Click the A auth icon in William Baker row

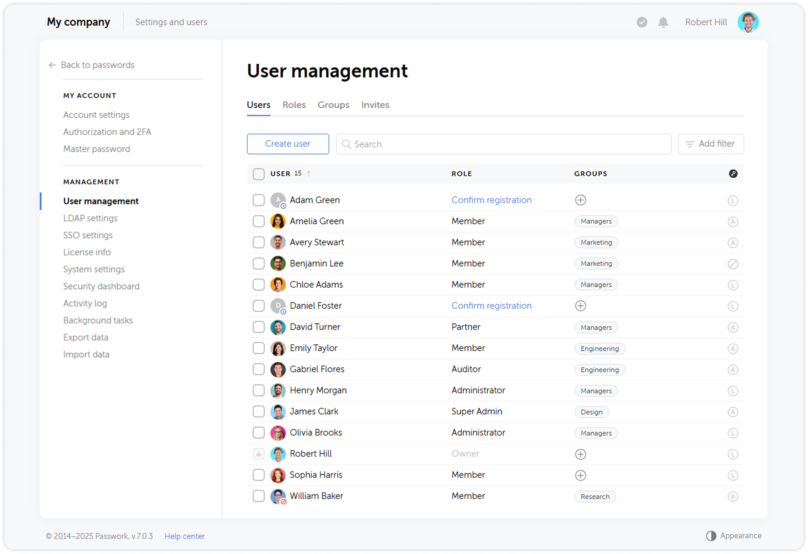click(x=733, y=496)
